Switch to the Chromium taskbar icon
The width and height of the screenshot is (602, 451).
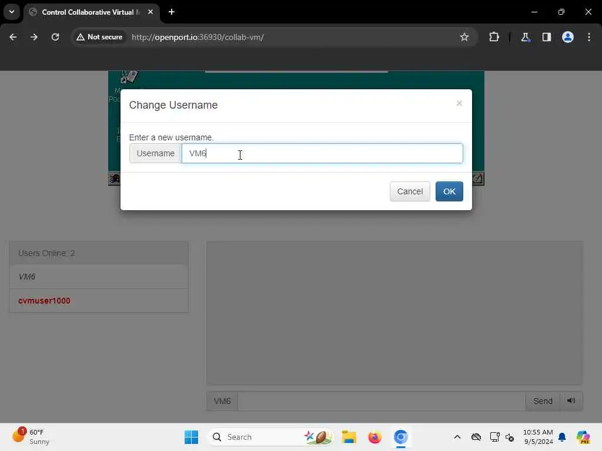(x=400, y=437)
